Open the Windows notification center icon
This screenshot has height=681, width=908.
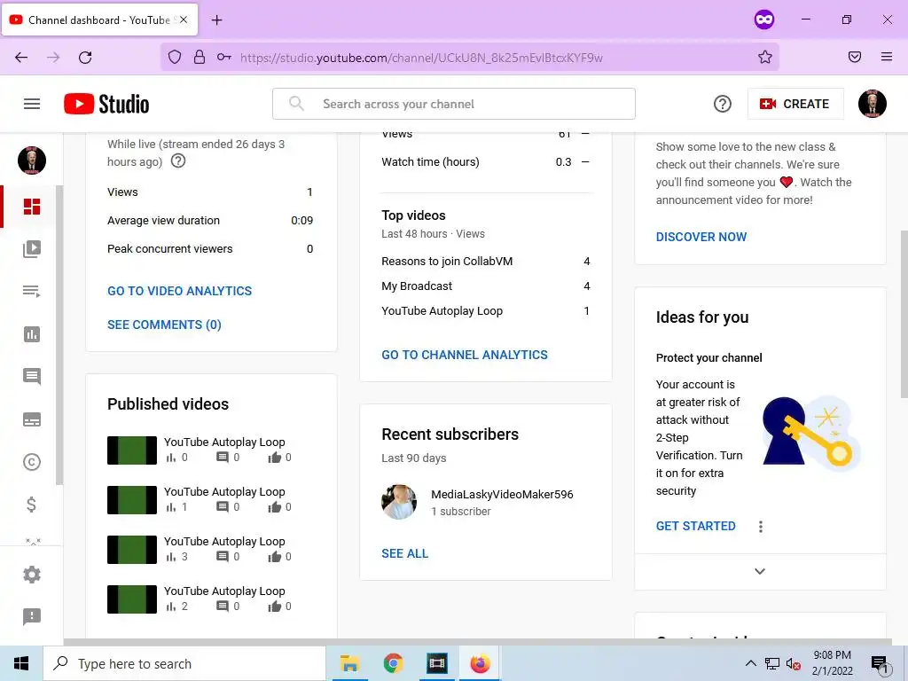(880, 665)
